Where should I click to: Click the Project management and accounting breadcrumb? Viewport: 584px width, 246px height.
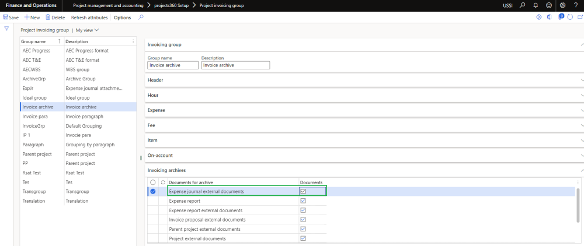click(108, 5)
